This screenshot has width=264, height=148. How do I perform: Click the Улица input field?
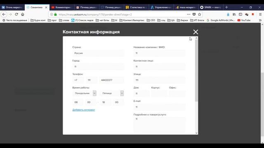[x=159, y=80]
